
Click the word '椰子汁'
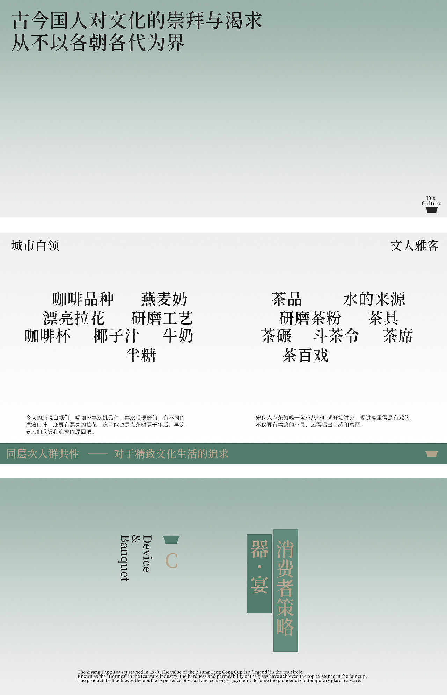tap(116, 336)
